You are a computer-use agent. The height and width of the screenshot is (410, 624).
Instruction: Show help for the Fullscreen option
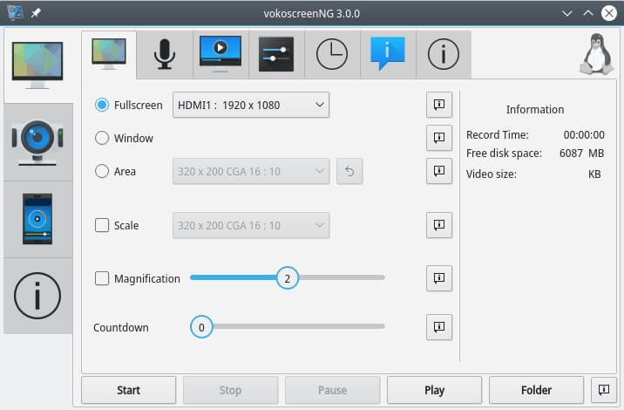coord(439,105)
